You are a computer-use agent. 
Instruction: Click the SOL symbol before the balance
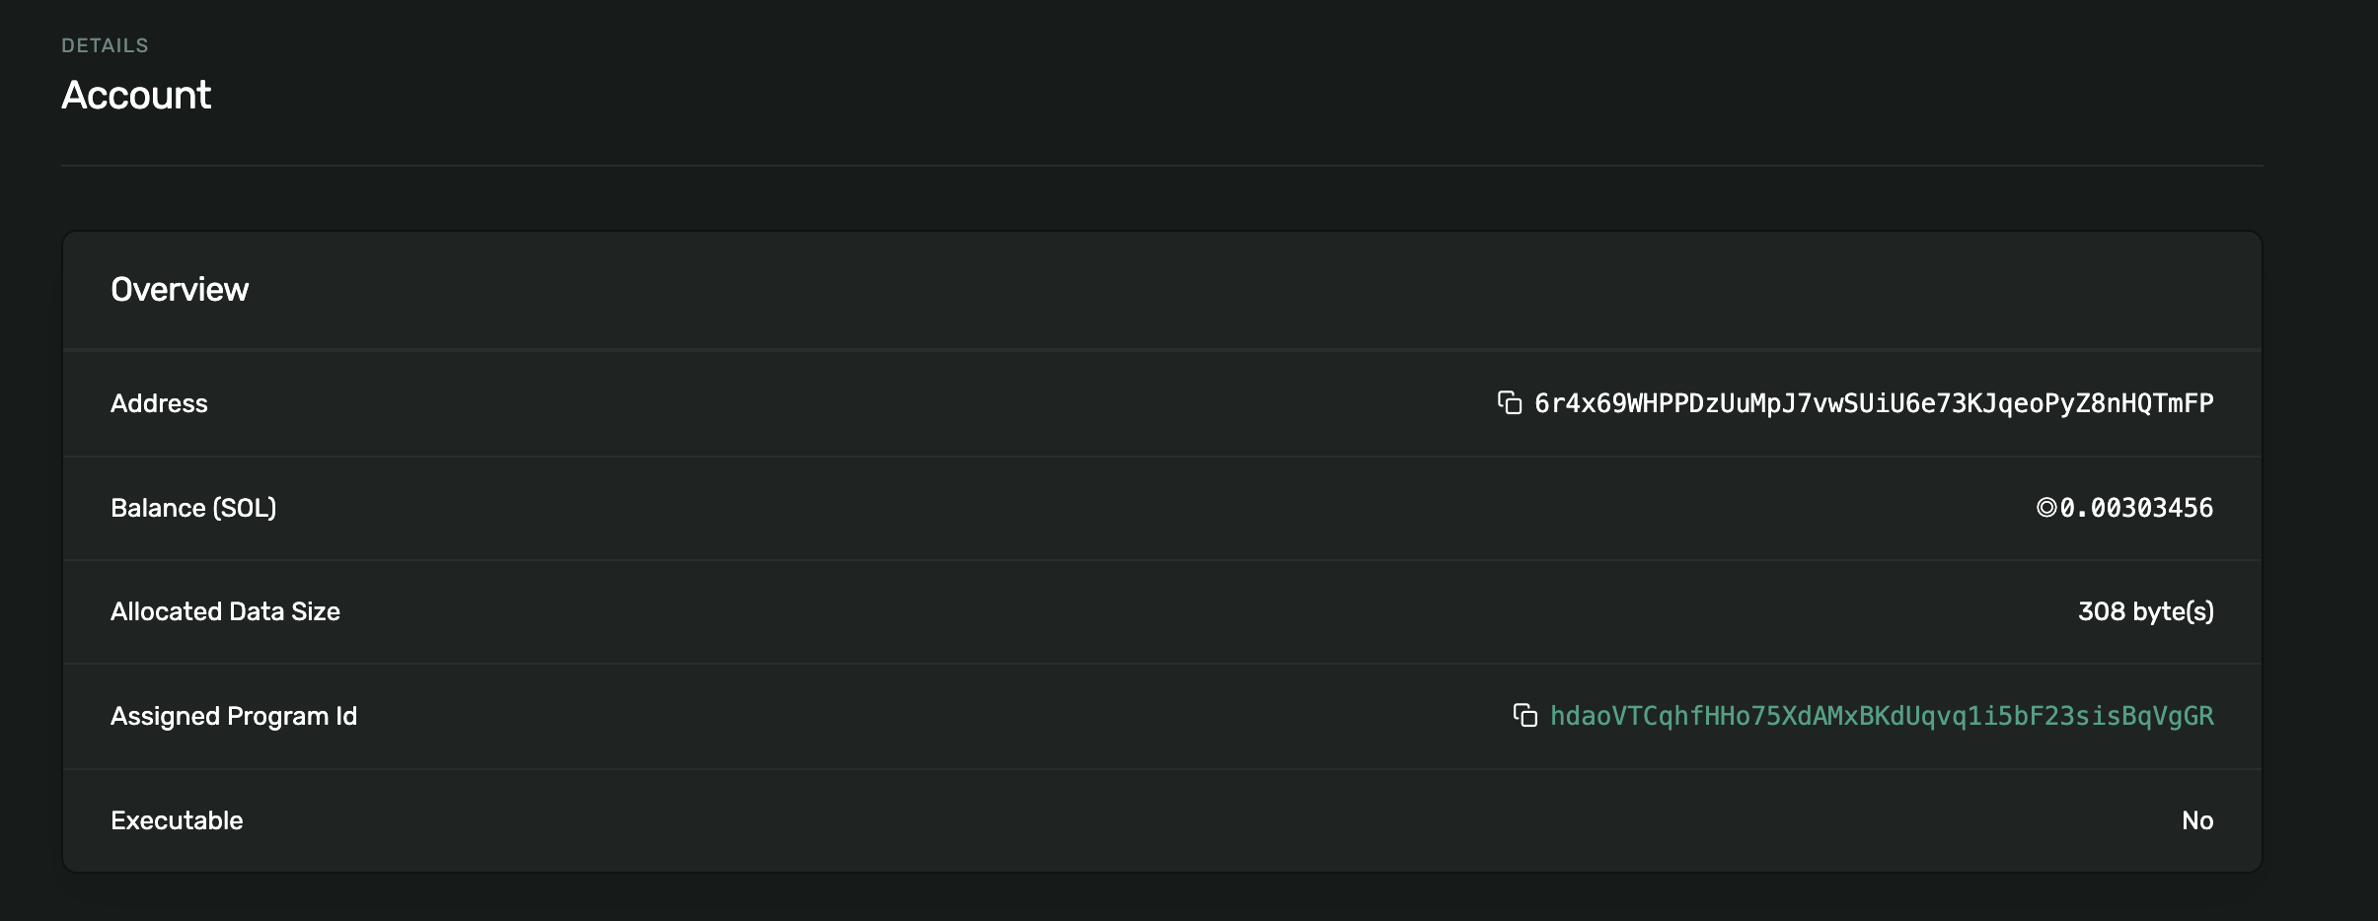click(2046, 508)
